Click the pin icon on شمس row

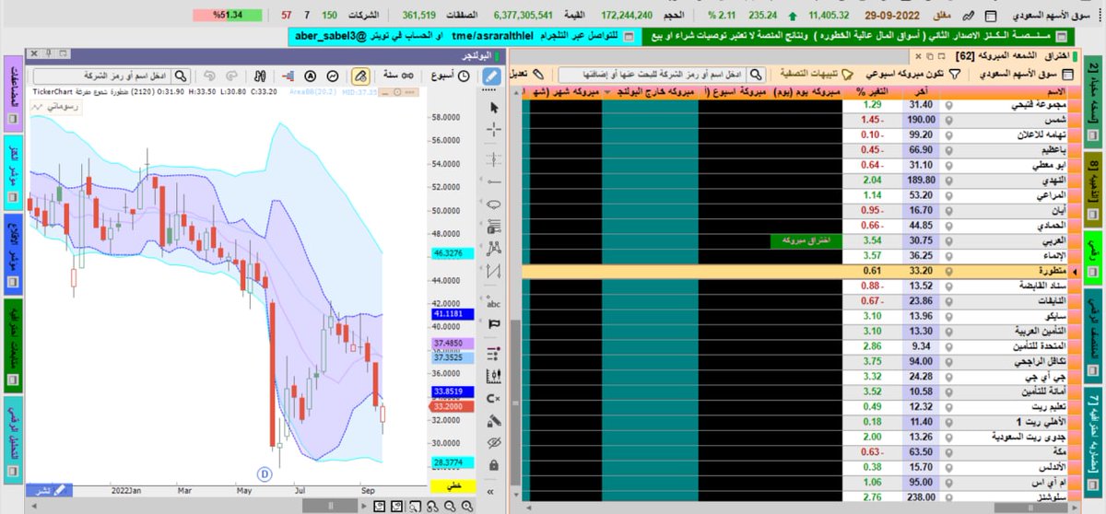[949, 120]
